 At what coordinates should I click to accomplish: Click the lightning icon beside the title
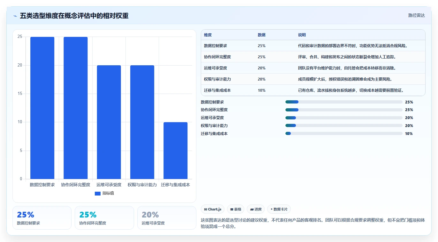click(15, 16)
